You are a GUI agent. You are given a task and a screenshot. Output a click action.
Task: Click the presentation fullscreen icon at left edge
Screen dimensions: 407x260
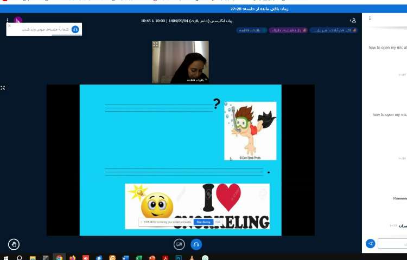coord(3,87)
